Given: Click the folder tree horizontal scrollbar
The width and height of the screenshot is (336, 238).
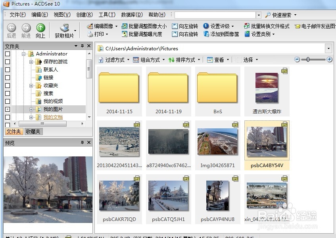Looking at the screenshot, I should 42,124.
